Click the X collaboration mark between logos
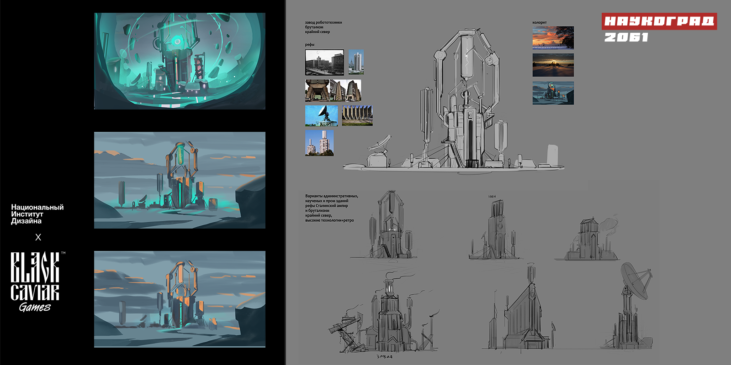This screenshot has height=365, width=731. (38, 237)
